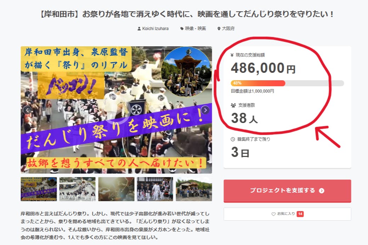Open the 映像・映画 category link
This screenshot has height=245, width=368.
coord(195,29)
